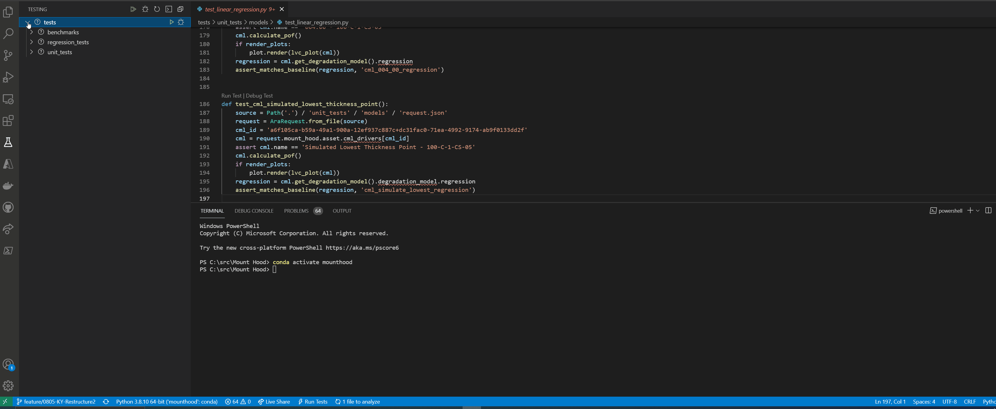The height and width of the screenshot is (409, 996).
Task: Expand the benchmarks test node
Action: (x=31, y=32)
